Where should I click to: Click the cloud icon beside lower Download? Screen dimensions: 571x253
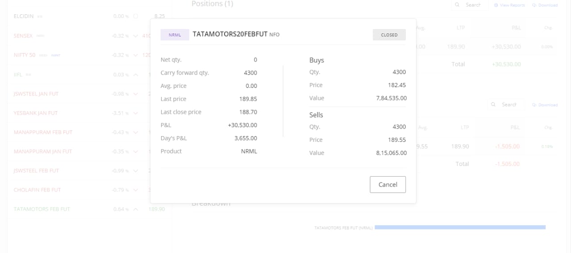pos(534,105)
